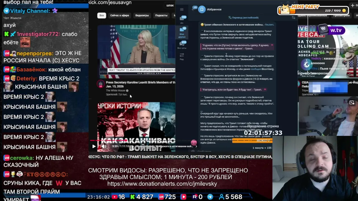Open the "dct" chat folder in Telegram

point(182,20)
